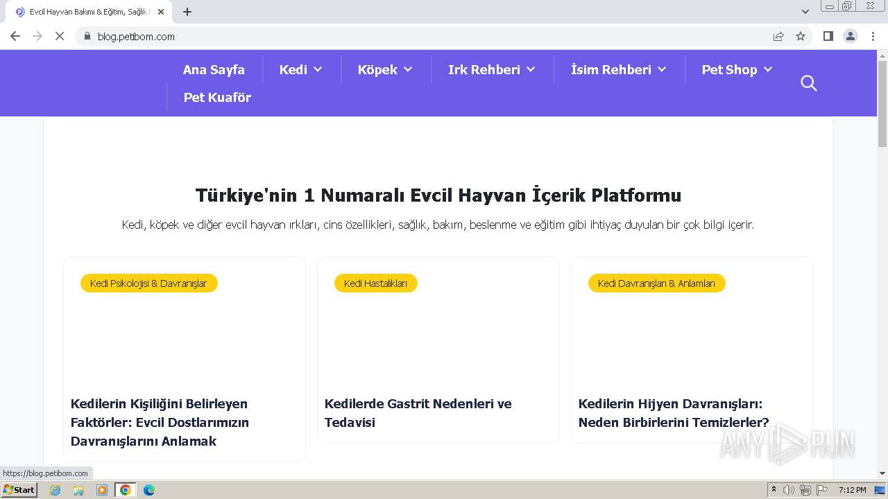Open a new browser tab

[x=187, y=12]
